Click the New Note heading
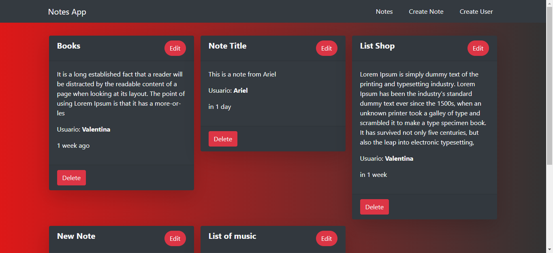Screen dimensions: 553x253 coord(76,236)
